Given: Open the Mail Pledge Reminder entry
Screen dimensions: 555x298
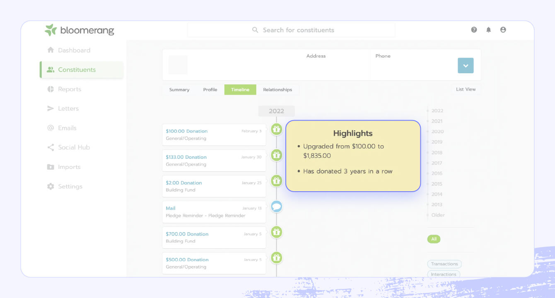Looking at the screenshot, I should point(214,211).
